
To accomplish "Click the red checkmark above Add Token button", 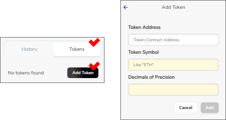I will (94, 66).
